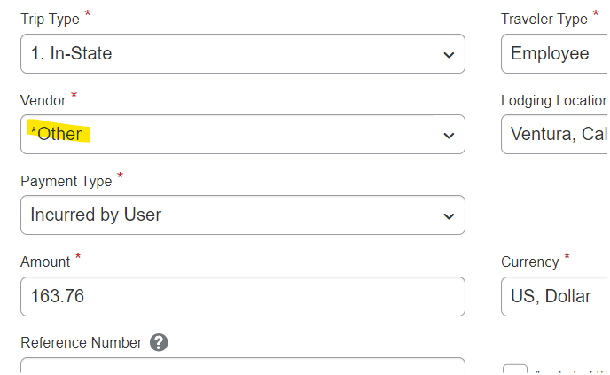The image size is (610, 375).
Task: Focus the Amount field containing 163.76
Action: click(x=243, y=296)
